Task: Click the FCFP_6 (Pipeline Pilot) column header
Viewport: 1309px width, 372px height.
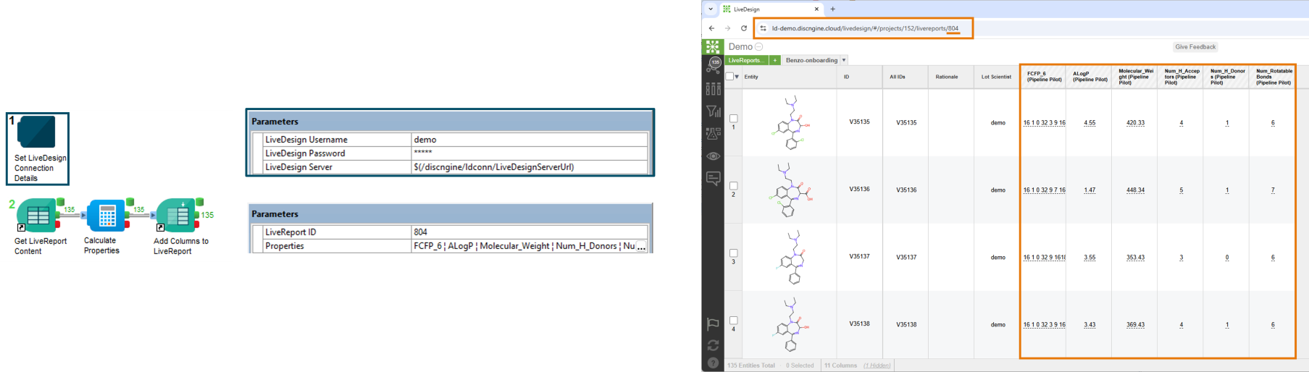Action: point(1044,77)
